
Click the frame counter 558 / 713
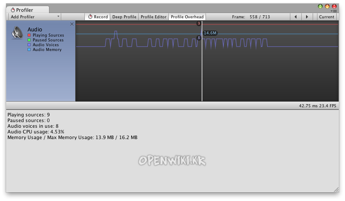260,17
